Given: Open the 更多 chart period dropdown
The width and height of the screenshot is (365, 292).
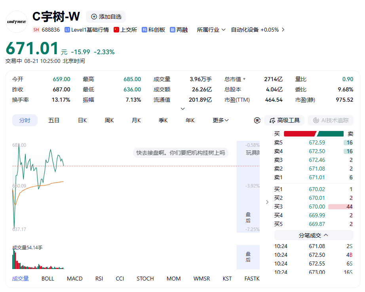Looking at the screenshot, I should tap(221, 120).
